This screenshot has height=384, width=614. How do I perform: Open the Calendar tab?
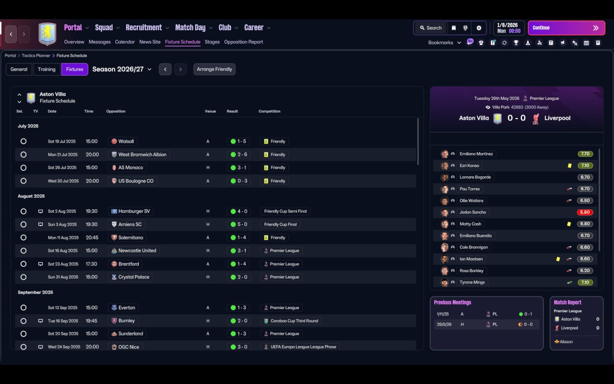(125, 42)
